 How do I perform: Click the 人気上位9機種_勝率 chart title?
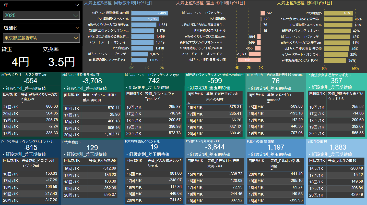tap(304, 3)
